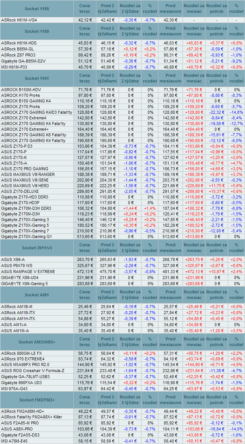Click ASUS M5A99FX PRO R2.0 product name

25,365
